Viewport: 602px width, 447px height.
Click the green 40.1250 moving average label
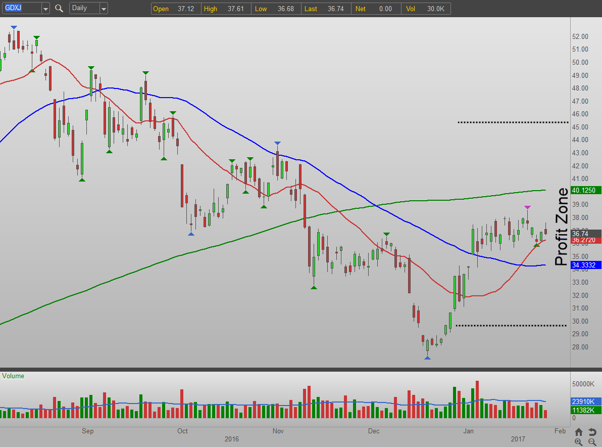pos(586,190)
